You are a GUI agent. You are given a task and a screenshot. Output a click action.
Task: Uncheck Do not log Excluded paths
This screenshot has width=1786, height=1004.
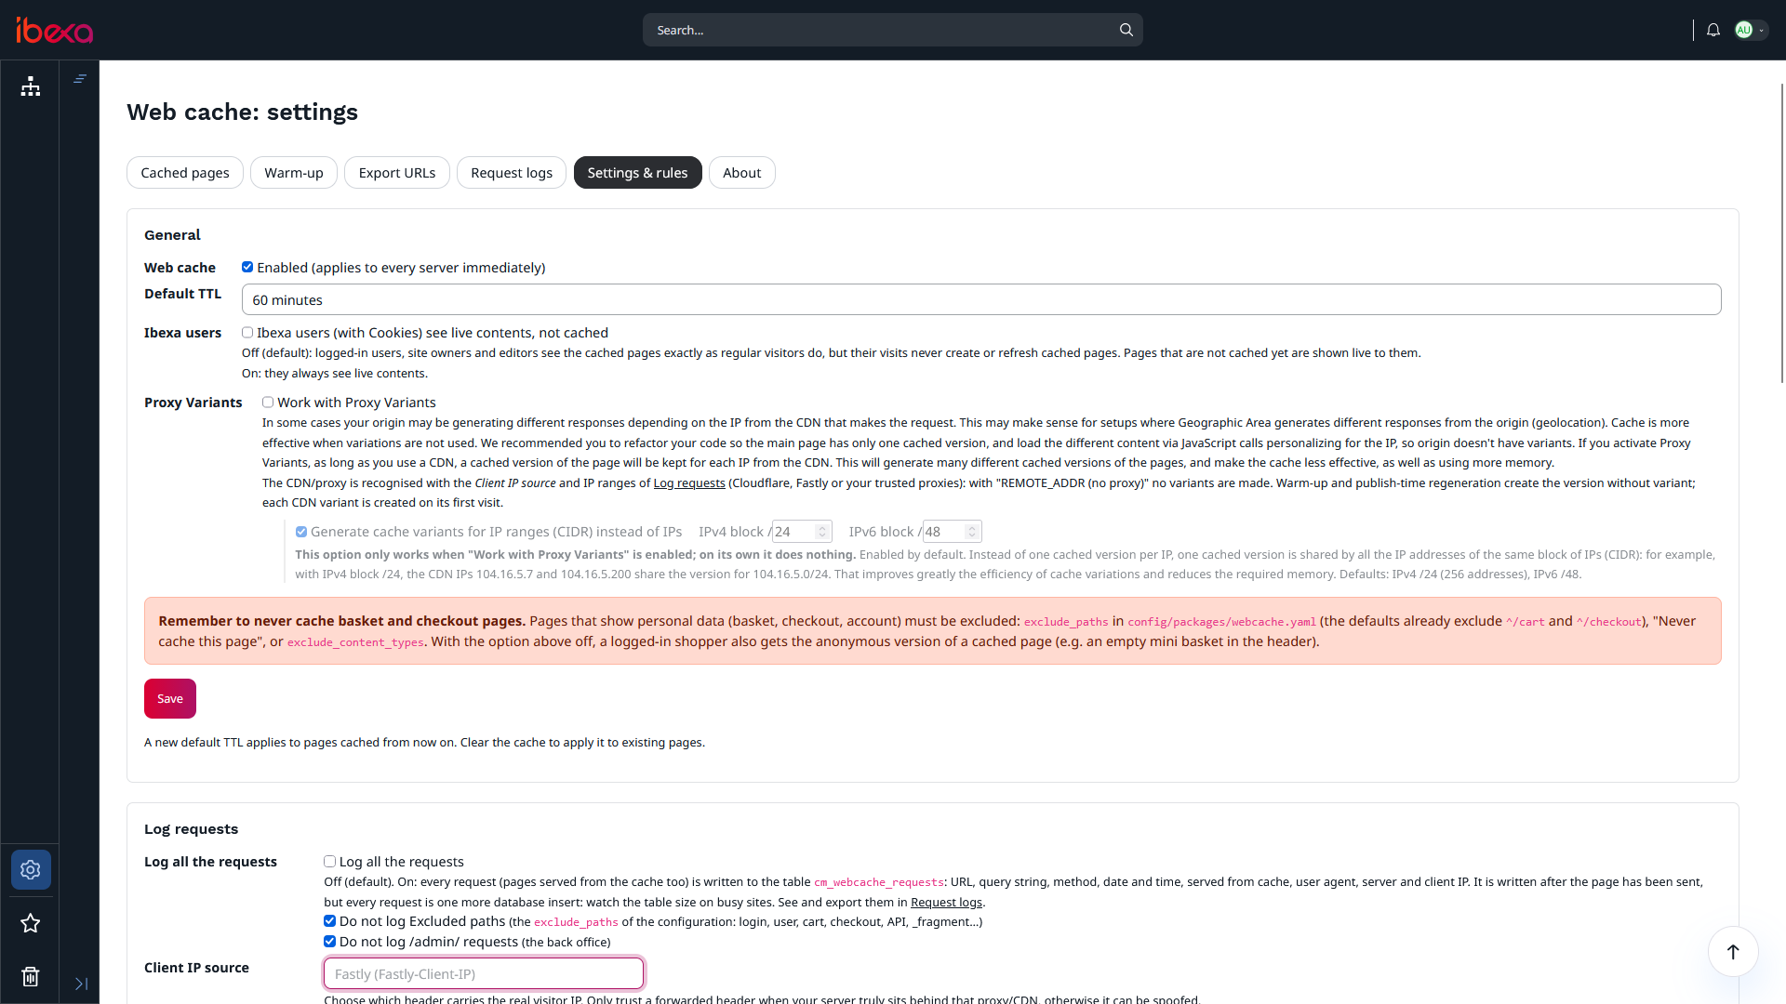click(x=329, y=920)
